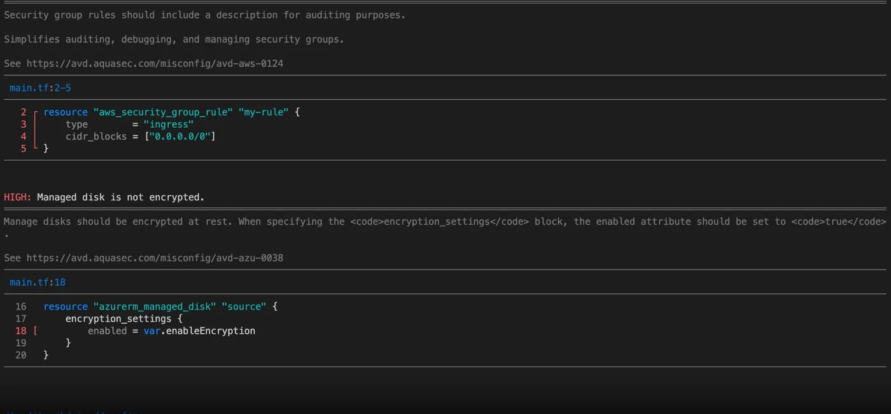Click line number 20 in second snippet
The image size is (891, 414).
(x=21, y=355)
